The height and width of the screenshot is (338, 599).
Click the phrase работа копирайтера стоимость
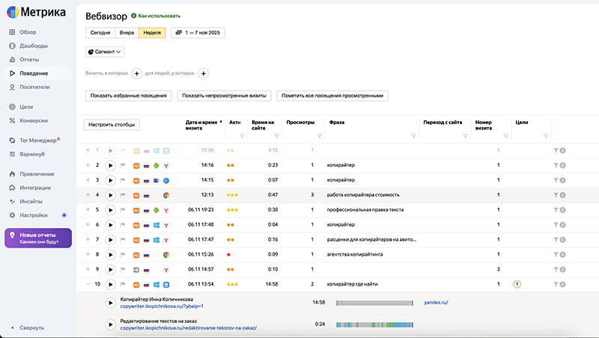[363, 195]
